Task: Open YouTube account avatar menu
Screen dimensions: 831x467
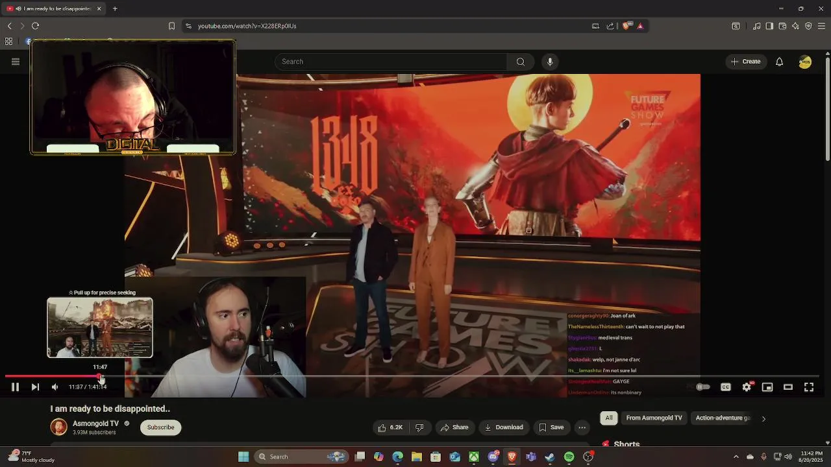Action: (805, 62)
